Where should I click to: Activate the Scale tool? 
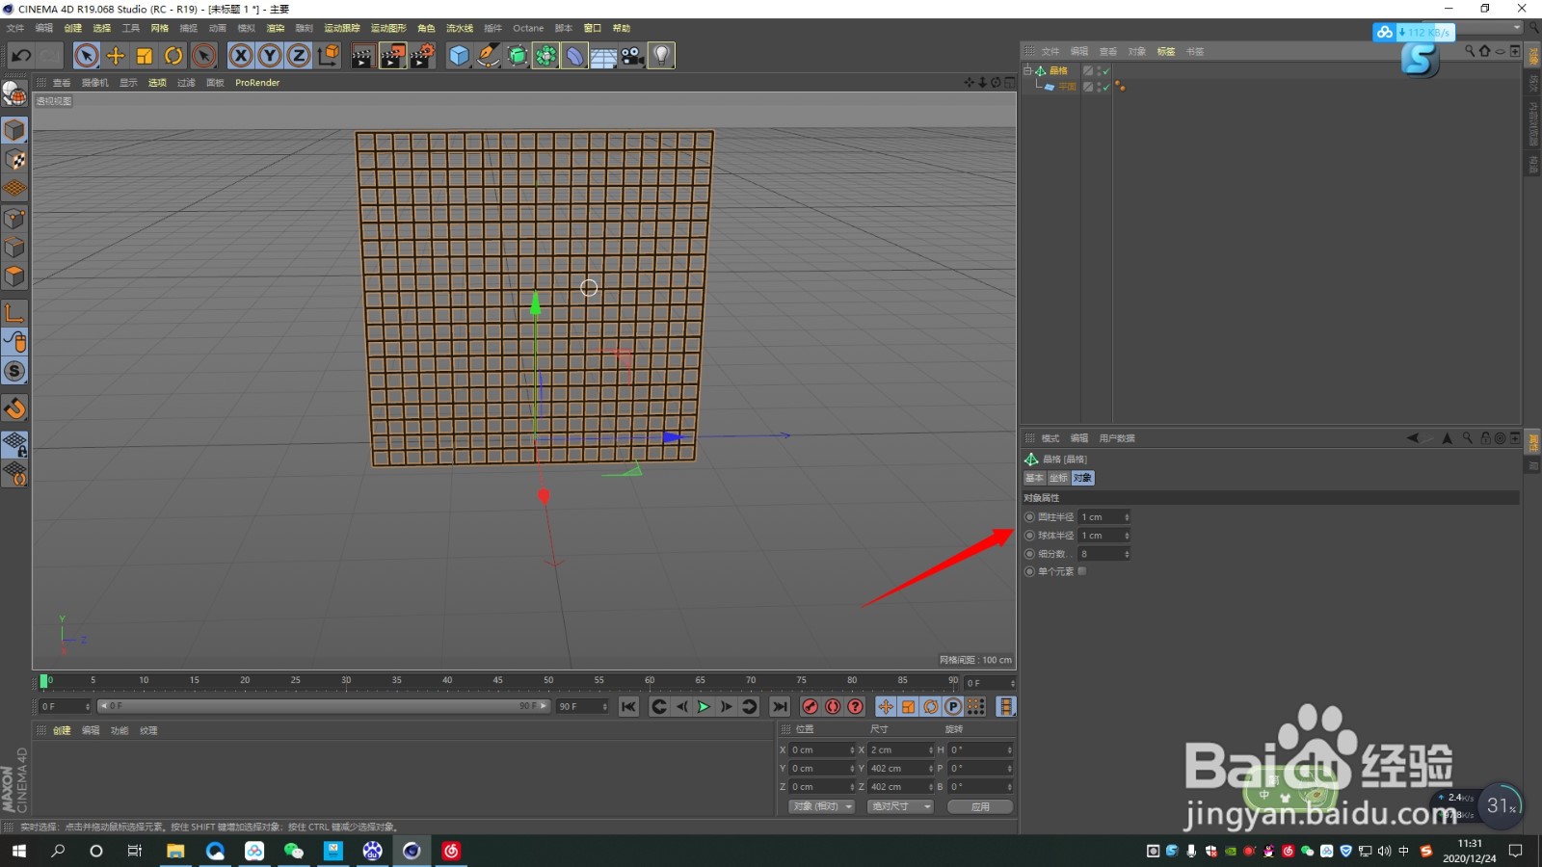coord(145,56)
